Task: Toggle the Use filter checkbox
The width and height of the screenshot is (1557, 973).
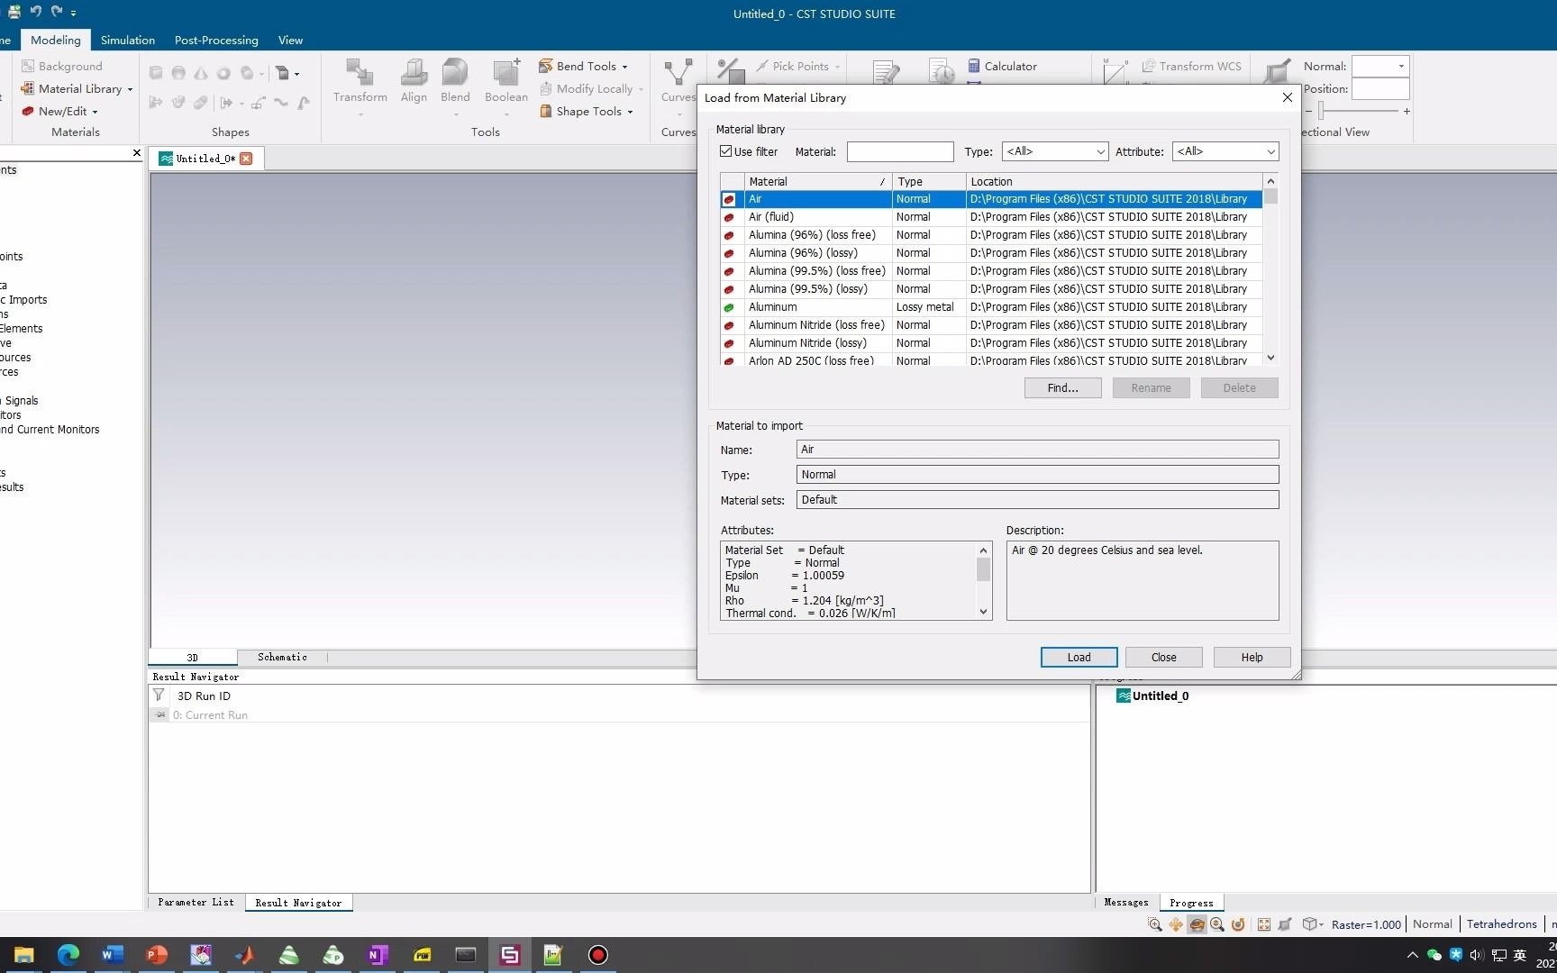Action: 726,151
